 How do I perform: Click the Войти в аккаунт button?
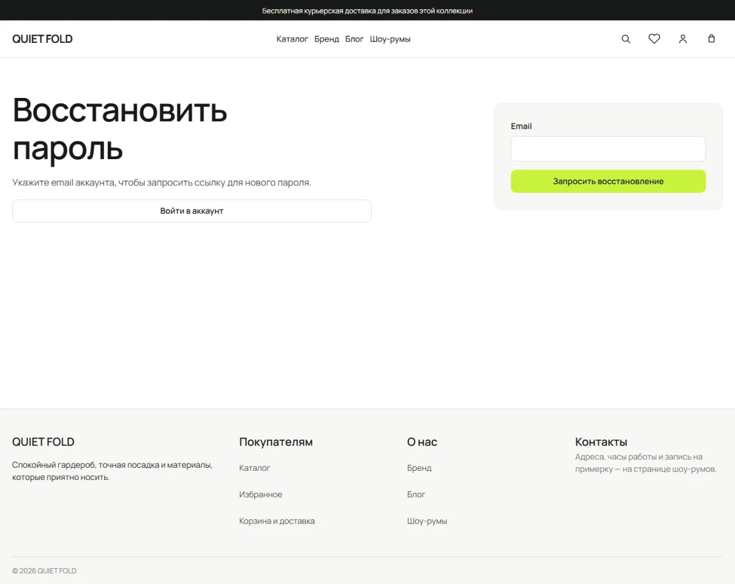tap(192, 211)
